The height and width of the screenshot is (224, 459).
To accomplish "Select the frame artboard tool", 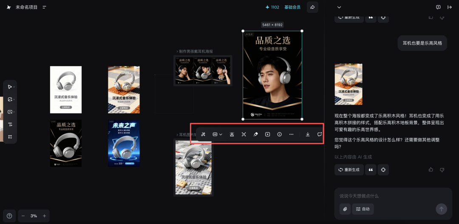I will click(10, 137).
